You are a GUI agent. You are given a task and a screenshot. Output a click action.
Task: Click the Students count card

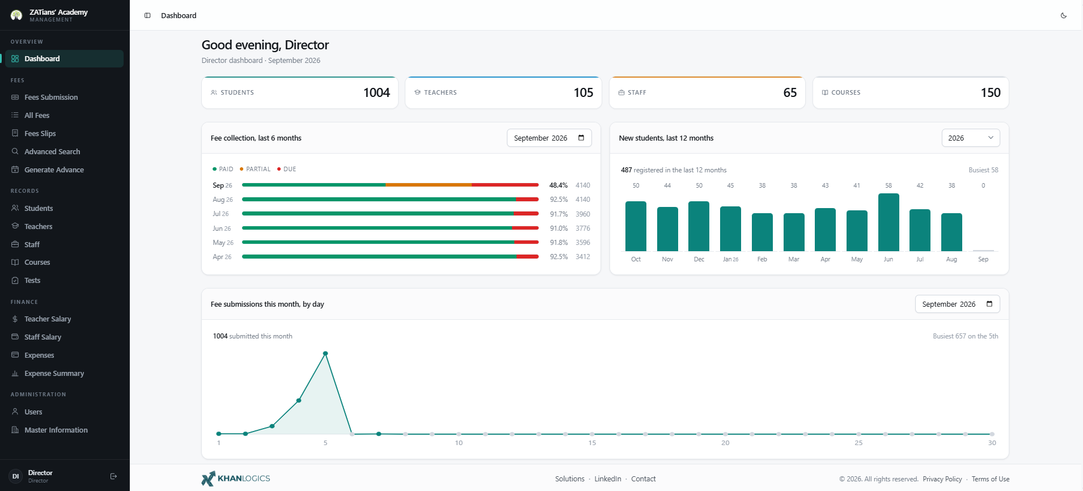(x=300, y=92)
